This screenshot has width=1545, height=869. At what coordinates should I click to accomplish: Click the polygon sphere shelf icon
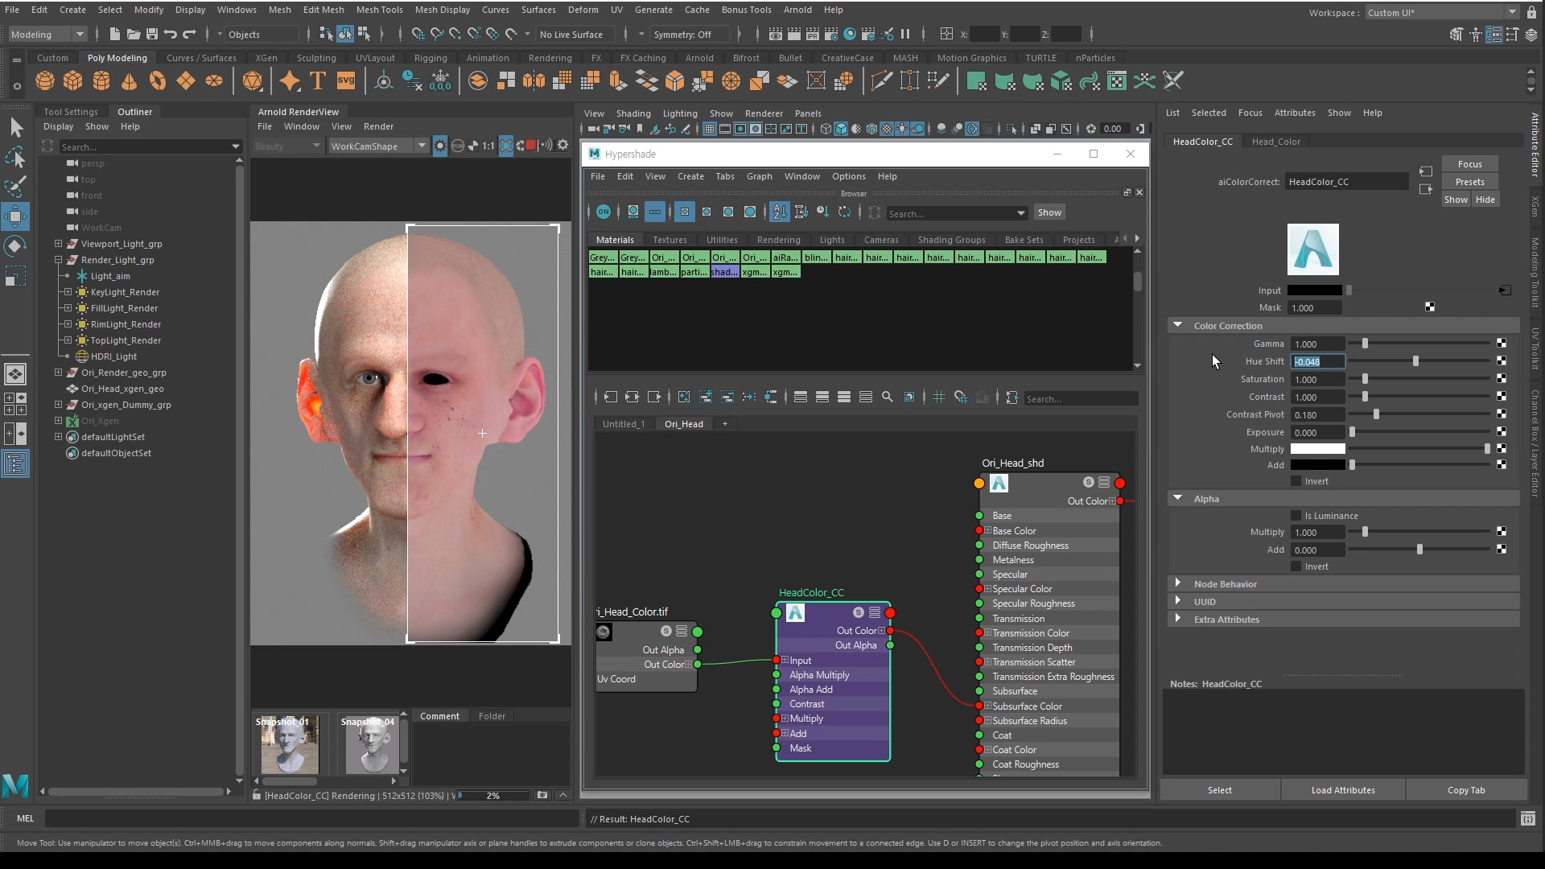tap(45, 81)
